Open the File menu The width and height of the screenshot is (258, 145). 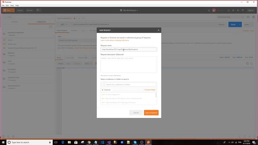coord(3,5)
